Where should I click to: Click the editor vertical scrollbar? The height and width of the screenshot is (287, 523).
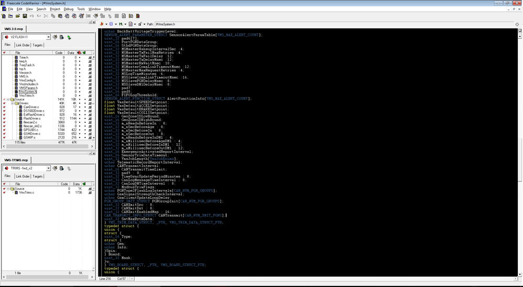[x=520, y=154]
